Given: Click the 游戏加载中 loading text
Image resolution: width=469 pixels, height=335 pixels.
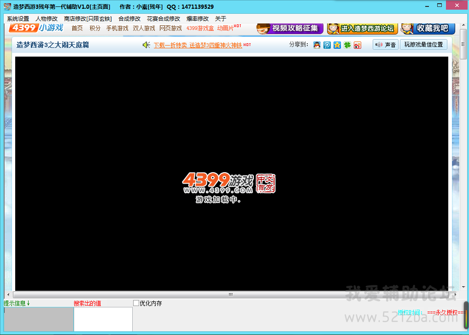Looking at the screenshot, I should click(x=218, y=199).
